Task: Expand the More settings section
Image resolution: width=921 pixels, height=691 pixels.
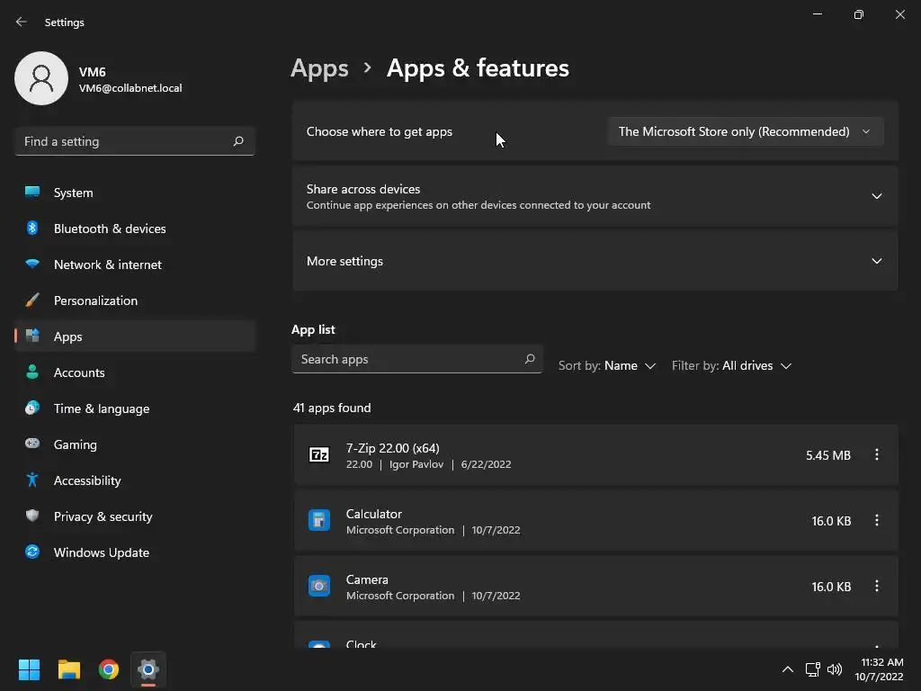Action: [876, 261]
